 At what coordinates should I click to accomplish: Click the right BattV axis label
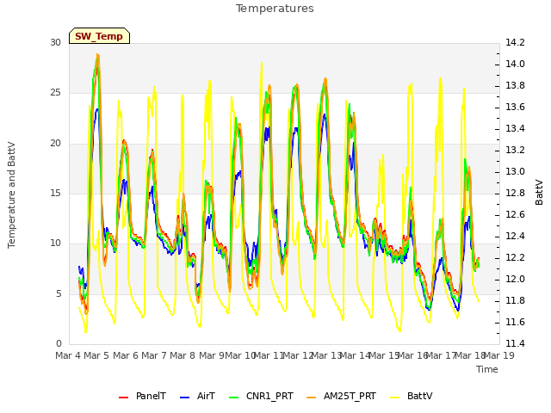pos(539,192)
